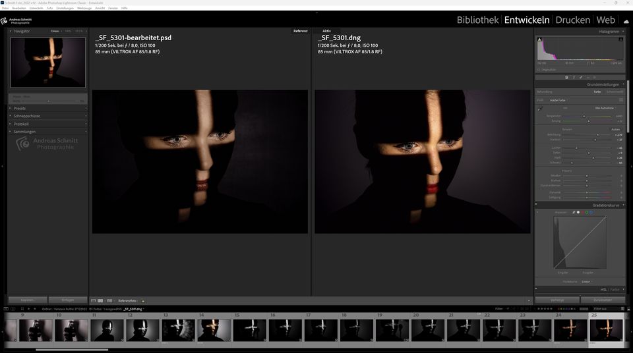Select the white balance eyedropper tool

point(540,109)
